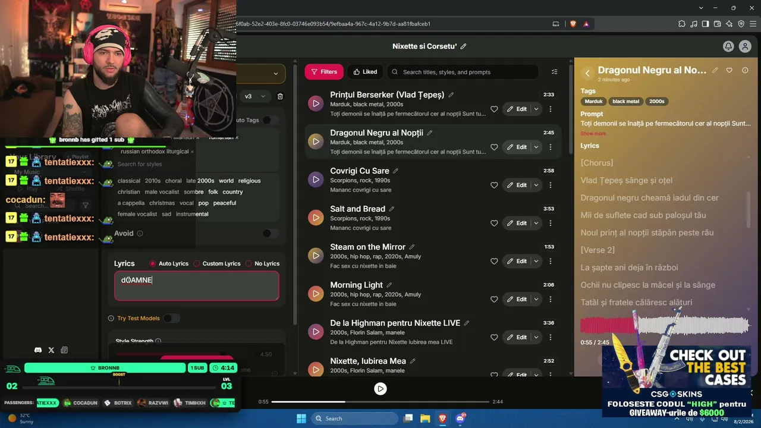This screenshot has width=761, height=428.
Task: Play Covrigi Cu Sare track
Action: 316,180
